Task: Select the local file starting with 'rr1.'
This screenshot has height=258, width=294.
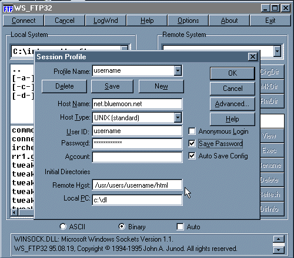Action: pyautogui.click(x=23, y=157)
